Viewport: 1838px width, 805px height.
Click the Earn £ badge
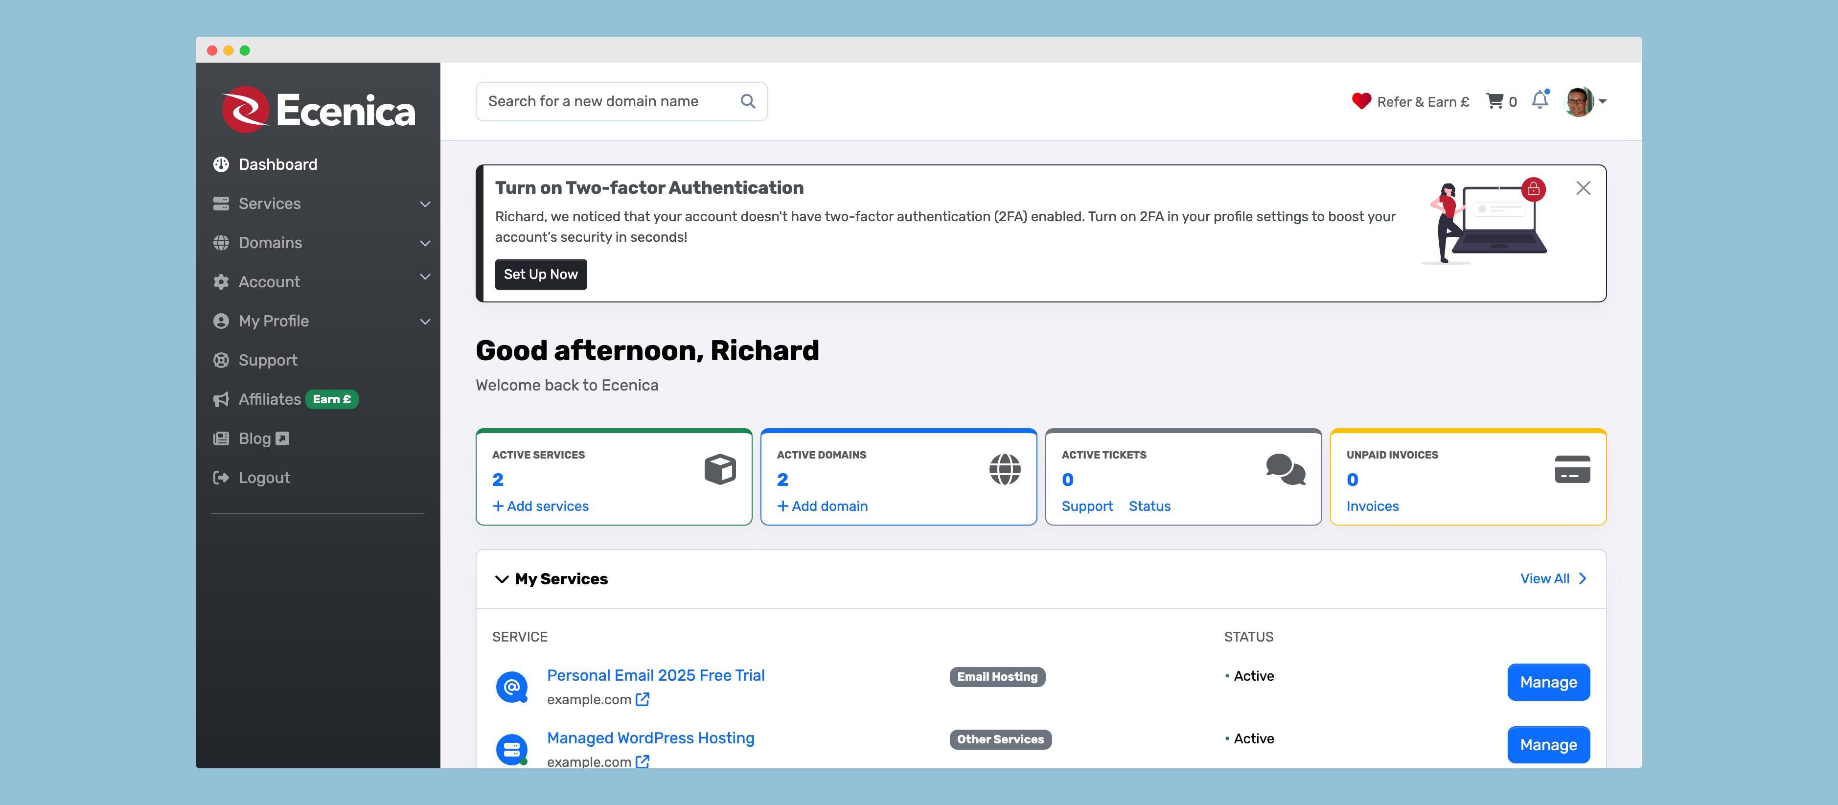coord(332,400)
